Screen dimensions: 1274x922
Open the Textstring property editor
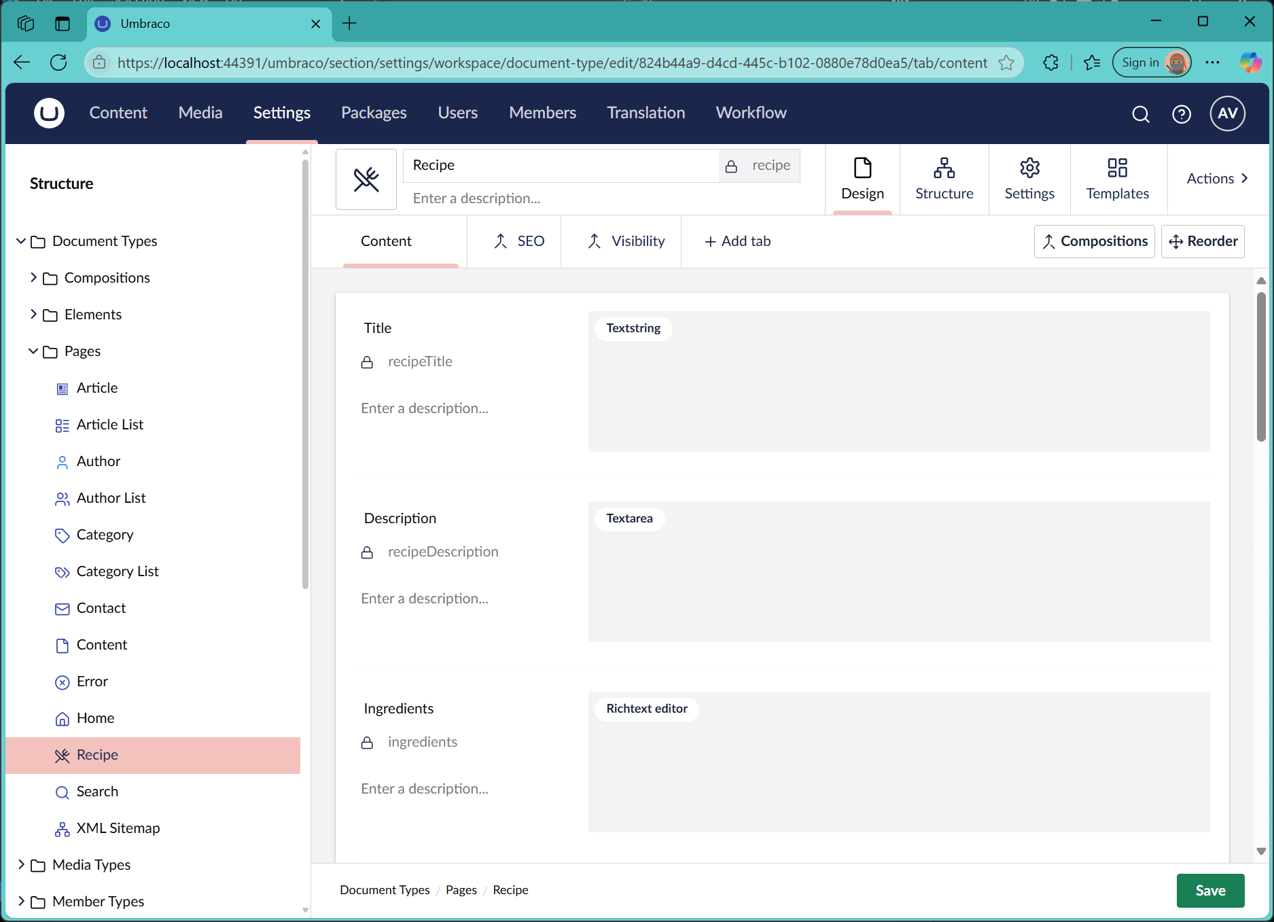(900, 381)
